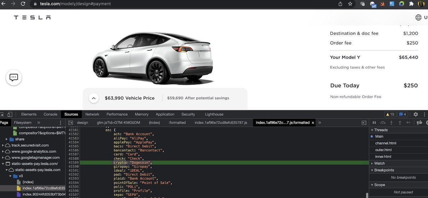Click the step over next function icon
Viewport: 428px width, 198px height.
point(383,123)
